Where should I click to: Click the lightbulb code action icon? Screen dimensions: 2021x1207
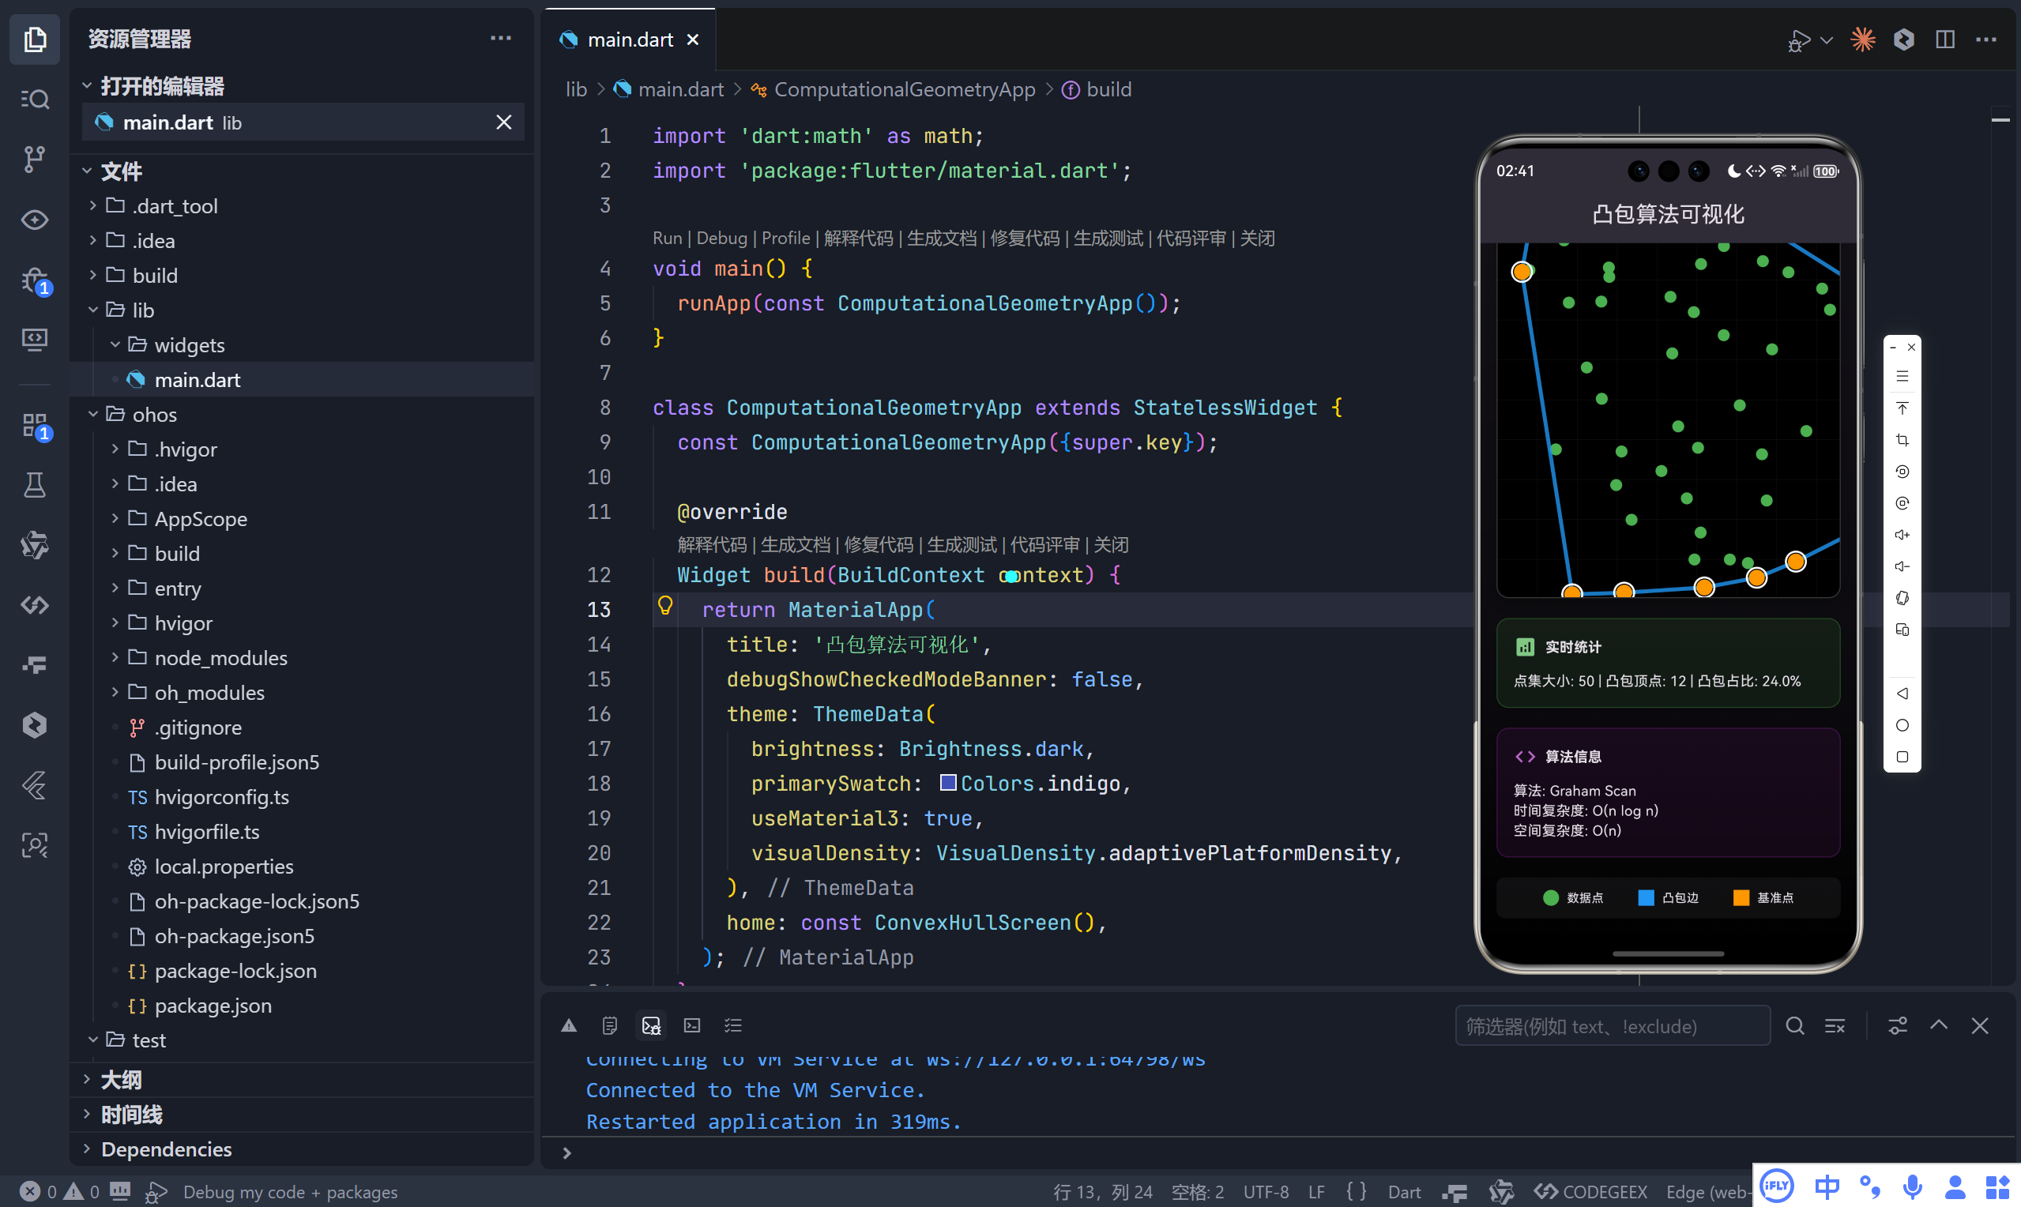pos(665,605)
